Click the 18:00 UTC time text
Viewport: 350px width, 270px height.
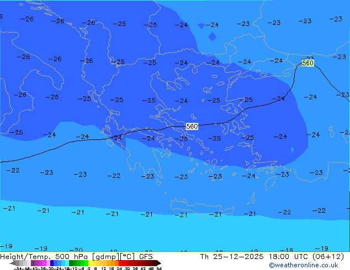pyautogui.click(x=289, y=257)
